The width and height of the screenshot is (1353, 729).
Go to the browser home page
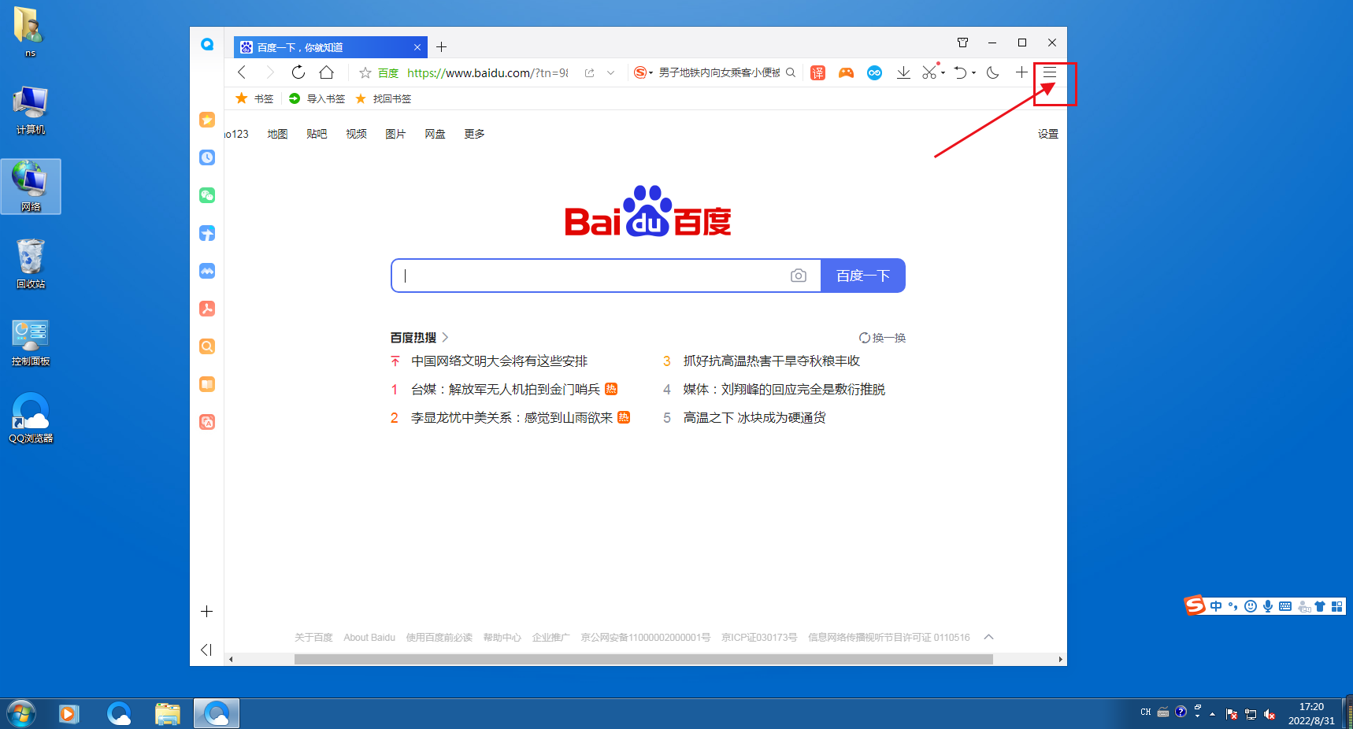pos(326,72)
